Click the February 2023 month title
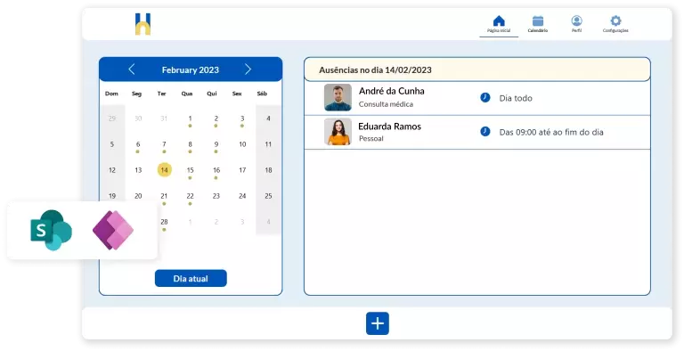 191,69
